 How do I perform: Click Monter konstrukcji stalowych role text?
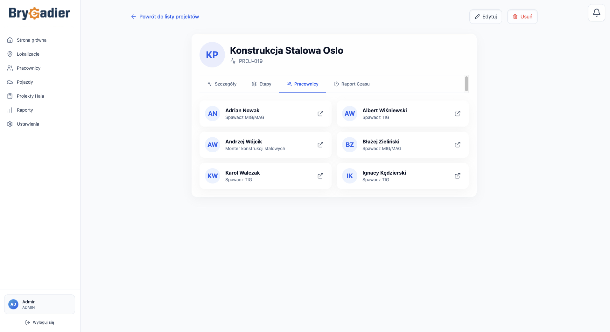pyautogui.click(x=255, y=149)
